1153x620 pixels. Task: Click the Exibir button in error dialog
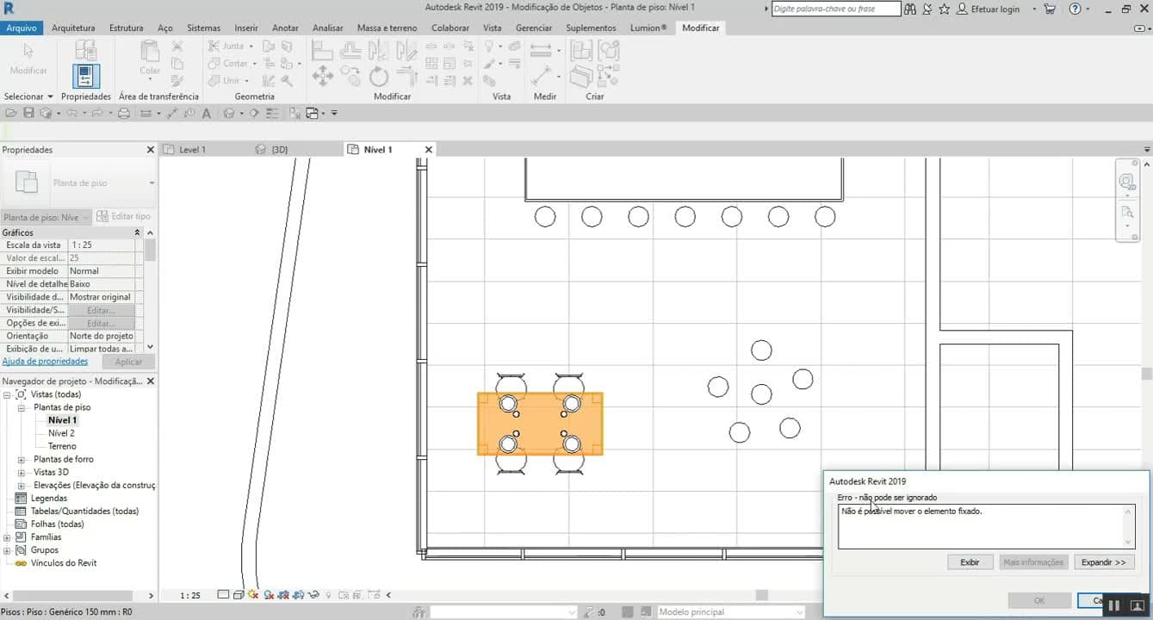click(970, 562)
